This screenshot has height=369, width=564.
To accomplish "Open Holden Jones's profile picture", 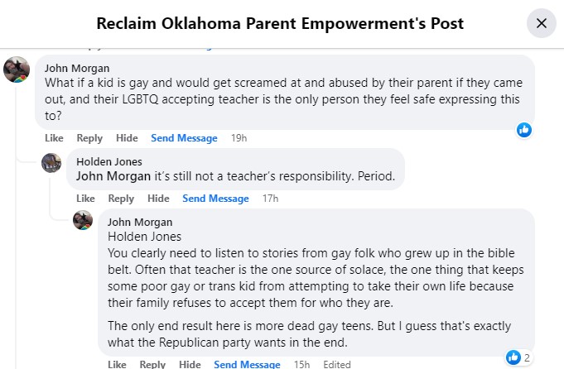I will (51, 163).
